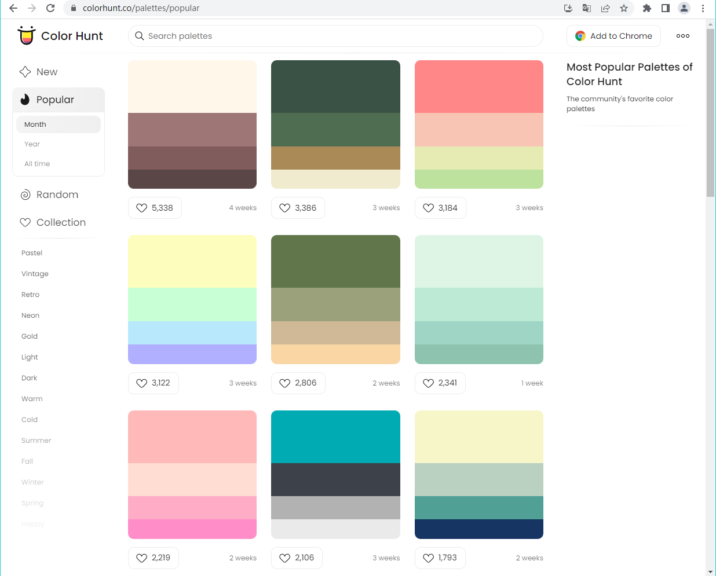The width and height of the screenshot is (716, 576).
Task: Open the Light tag link
Action: point(30,357)
